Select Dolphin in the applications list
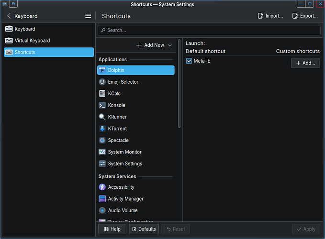Image resolution: width=325 pixels, height=239 pixels. click(x=136, y=70)
